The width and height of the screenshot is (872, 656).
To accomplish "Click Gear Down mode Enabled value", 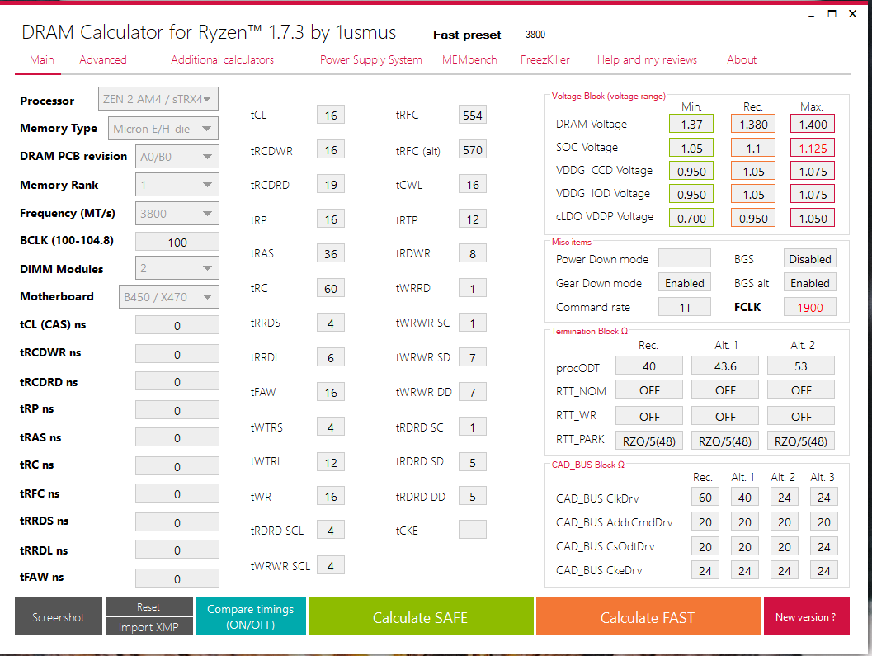I will click(x=685, y=283).
